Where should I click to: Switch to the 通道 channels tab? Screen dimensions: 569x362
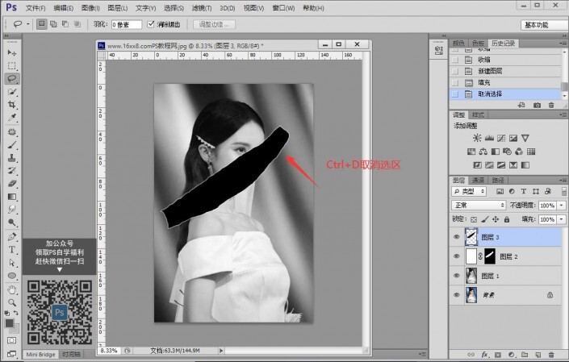(479, 180)
